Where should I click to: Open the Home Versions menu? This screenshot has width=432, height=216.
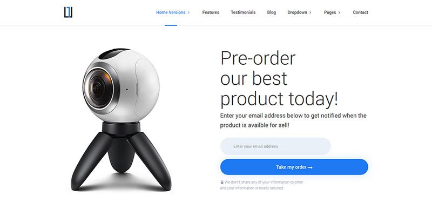tap(171, 12)
